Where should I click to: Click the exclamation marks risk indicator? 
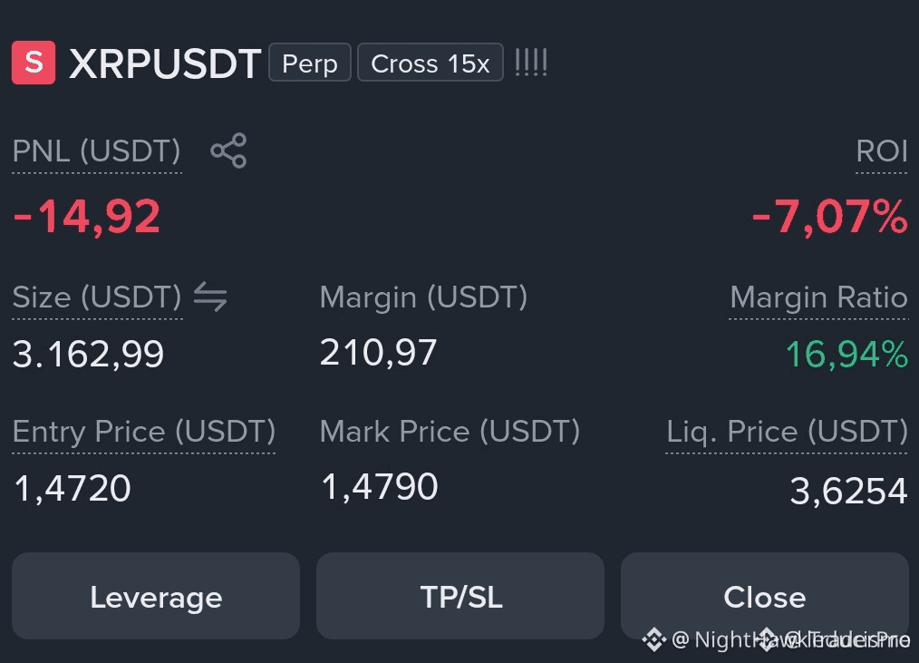click(x=531, y=63)
